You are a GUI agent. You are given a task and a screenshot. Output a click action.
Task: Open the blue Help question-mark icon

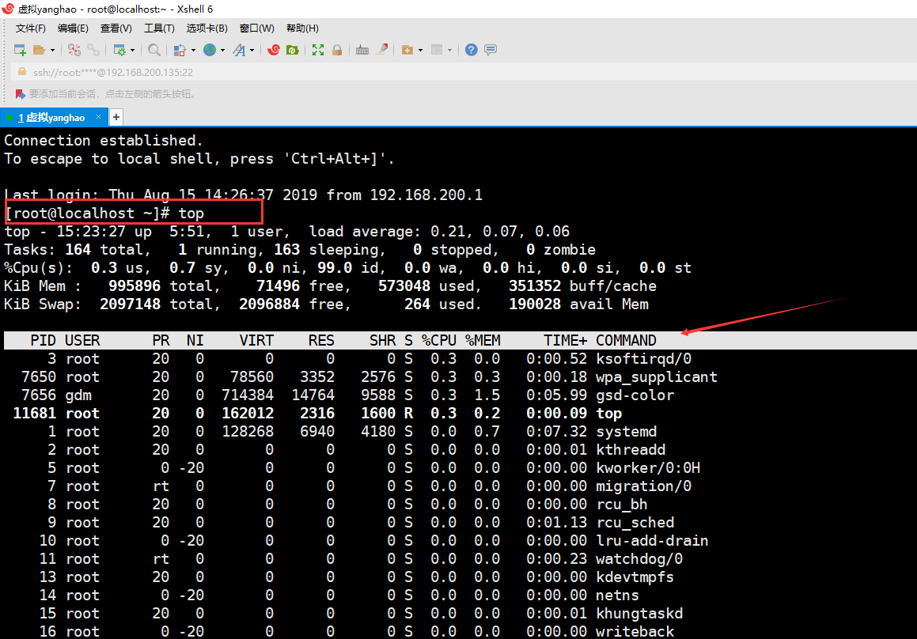pos(472,51)
